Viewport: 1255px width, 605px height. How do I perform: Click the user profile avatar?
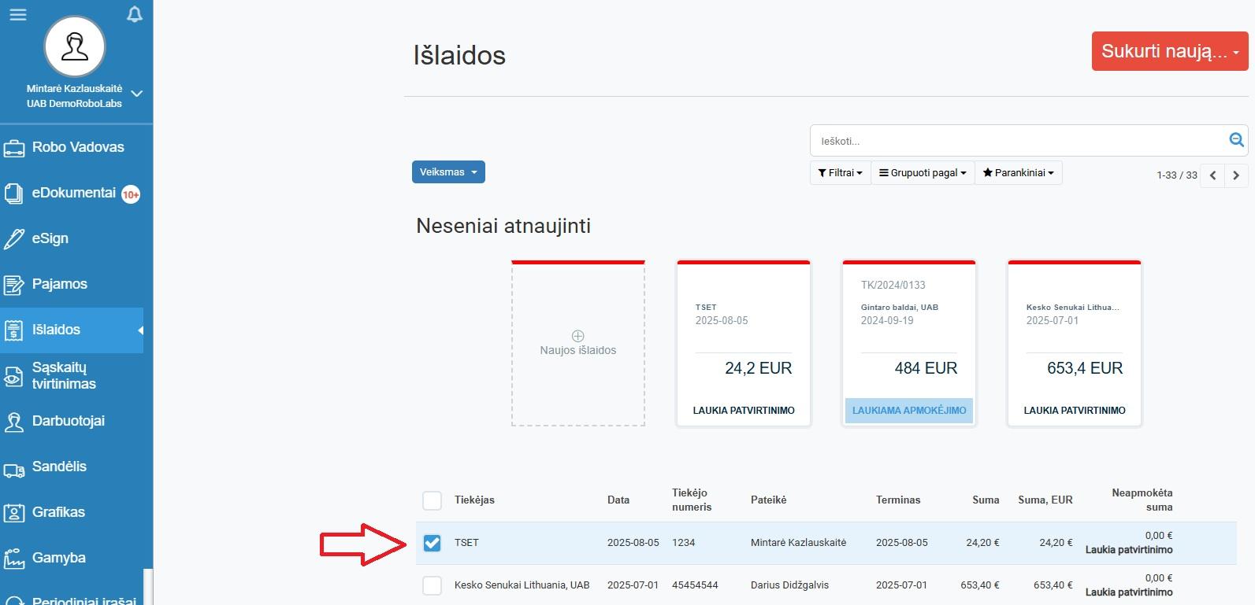click(x=75, y=47)
